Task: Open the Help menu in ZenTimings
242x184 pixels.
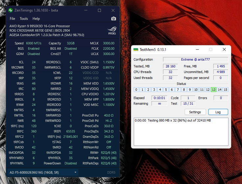Action: point(36,19)
